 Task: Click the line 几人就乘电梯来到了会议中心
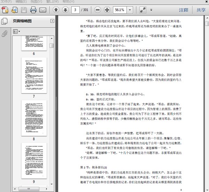coord(106,45)
